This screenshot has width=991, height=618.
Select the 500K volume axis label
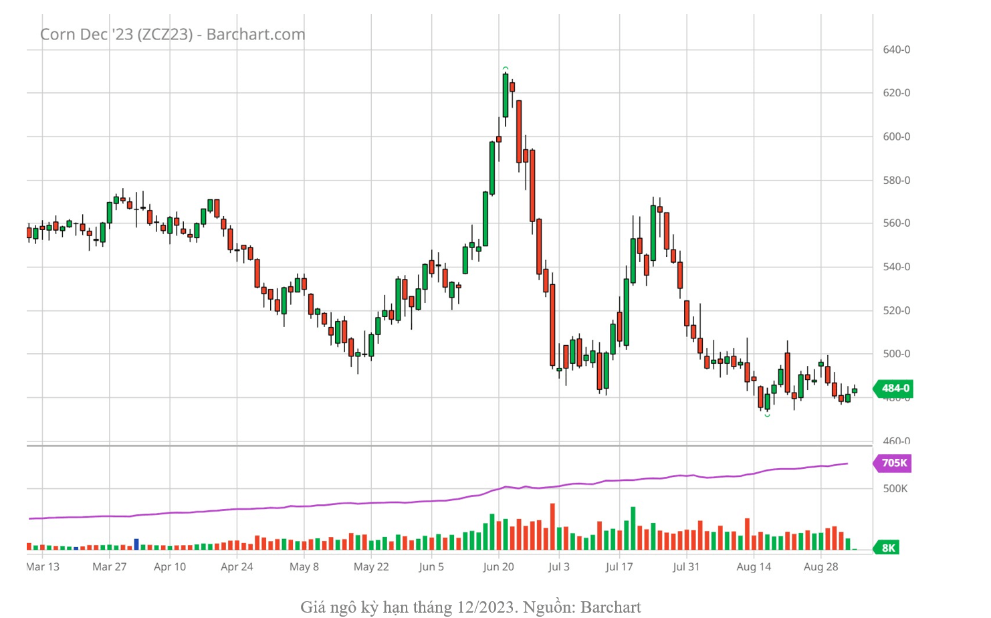[895, 489]
